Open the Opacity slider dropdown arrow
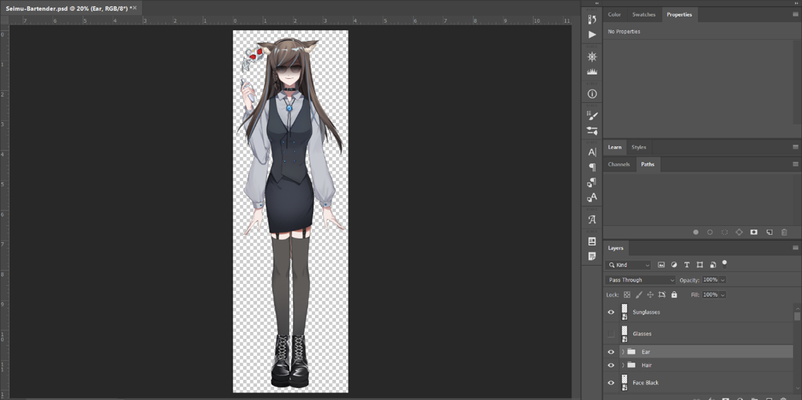This screenshot has height=400, width=802. (722, 280)
